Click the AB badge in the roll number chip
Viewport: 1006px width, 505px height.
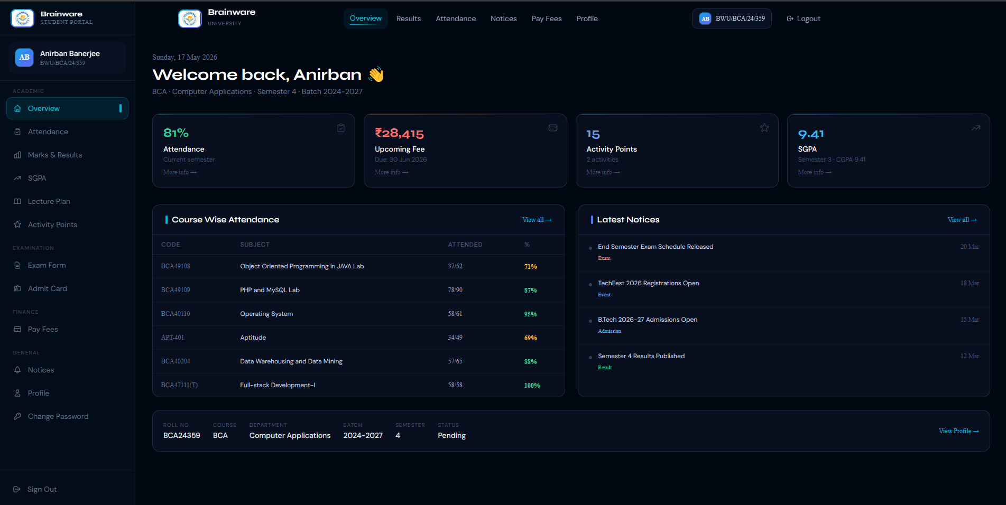pyautogui.click(x=705, y=18)
